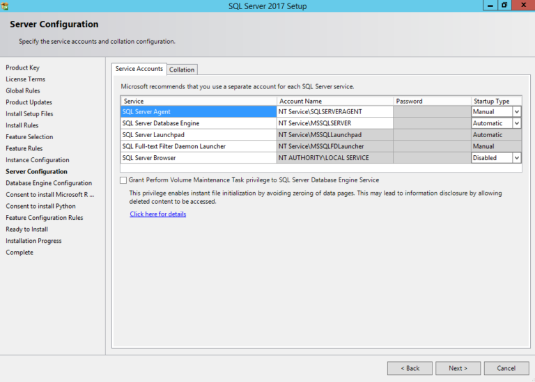This screenshot has height=382, width=535.
Task: Click the Instance Configuration step
Action: coord(38,160)
